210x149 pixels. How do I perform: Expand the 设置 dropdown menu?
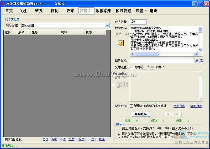pyautogui.click(x=141, y=11)
